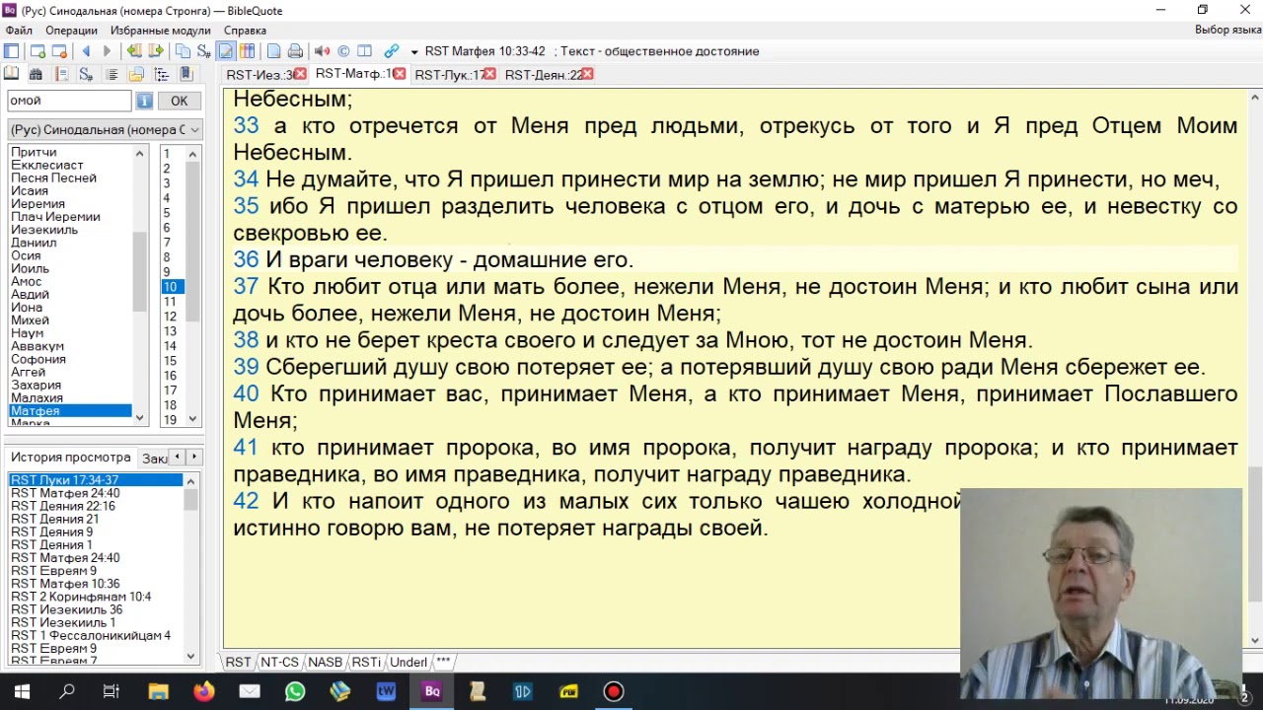Screen dimensions: 1263x710
Task: Go forward with the right arrow icon
Action: tap(107, 51)
